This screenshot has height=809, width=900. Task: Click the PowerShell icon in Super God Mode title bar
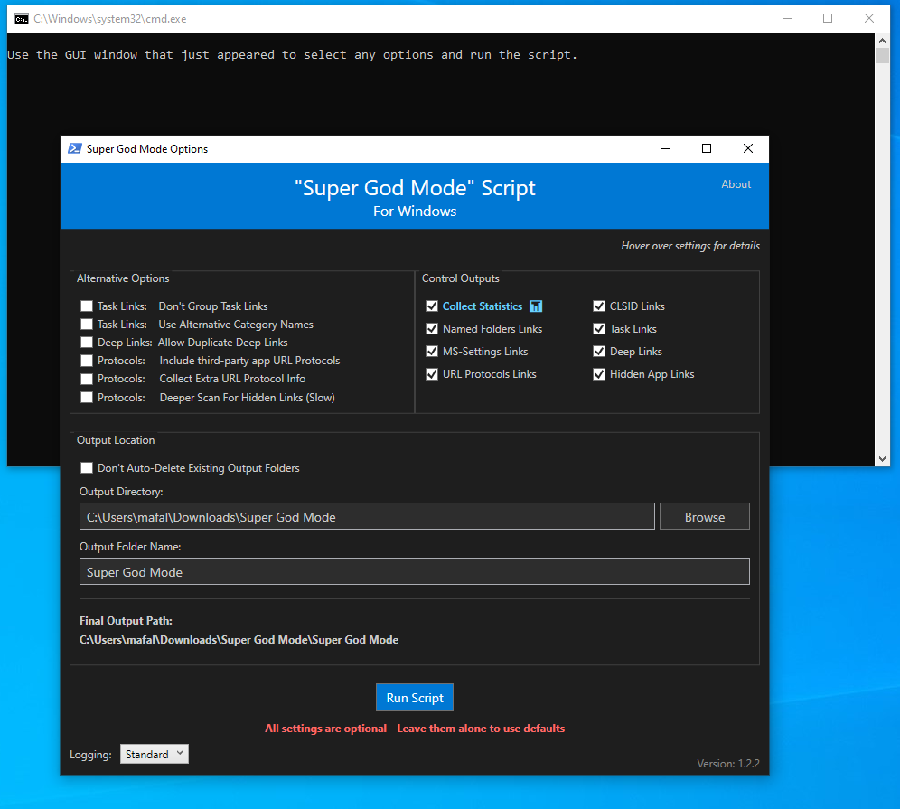(x=75, y=149)
